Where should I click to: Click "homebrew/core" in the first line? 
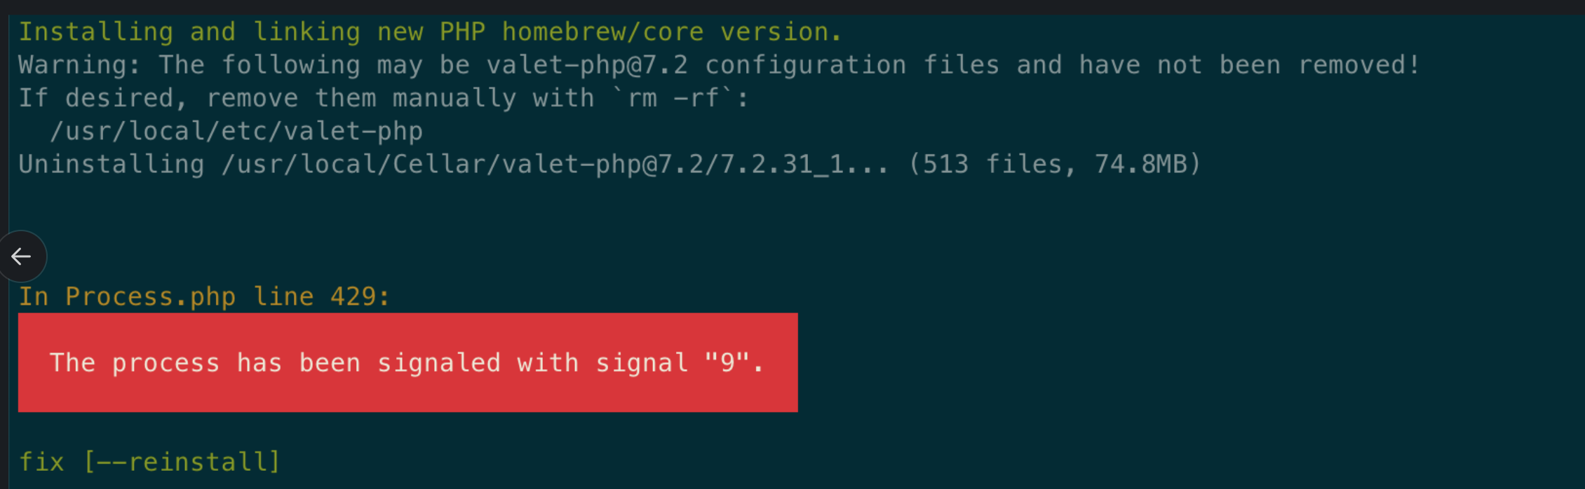point(602,32)
